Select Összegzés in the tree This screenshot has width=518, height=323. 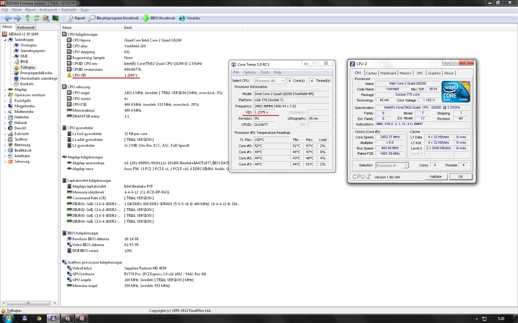click(28, 45)
